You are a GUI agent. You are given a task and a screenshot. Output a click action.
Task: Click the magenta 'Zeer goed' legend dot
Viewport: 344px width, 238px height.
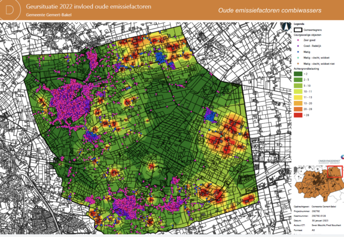click(298, 40)
